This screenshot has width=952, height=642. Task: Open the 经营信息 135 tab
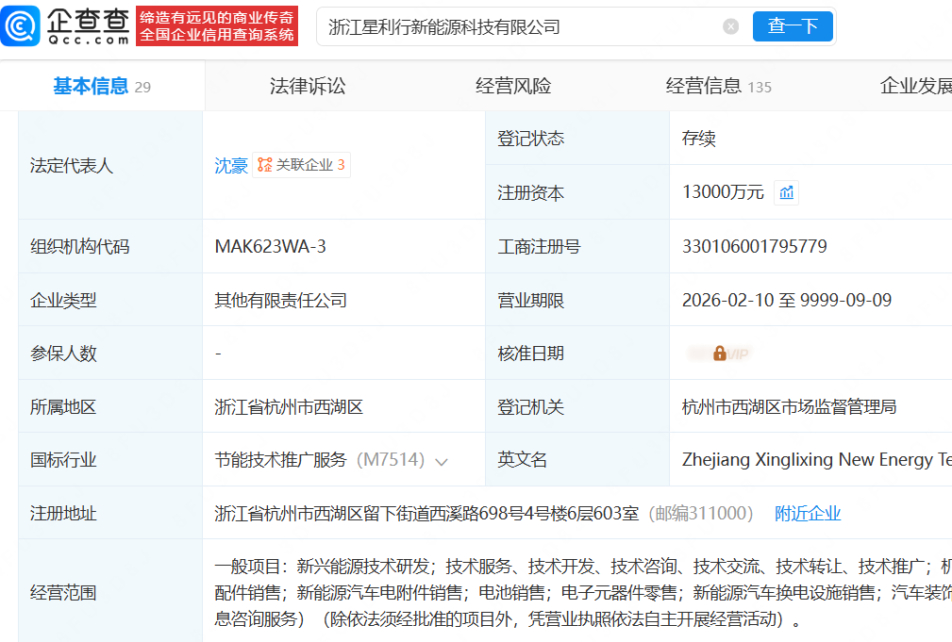coord(718,86)
